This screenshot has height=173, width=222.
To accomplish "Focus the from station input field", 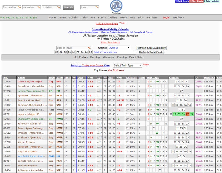I will pyautogui.click(x=12, y=7).
